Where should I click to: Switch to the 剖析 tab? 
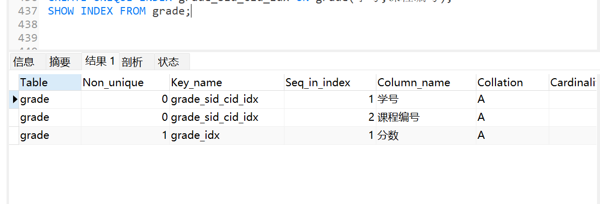(x=132, y=62)
